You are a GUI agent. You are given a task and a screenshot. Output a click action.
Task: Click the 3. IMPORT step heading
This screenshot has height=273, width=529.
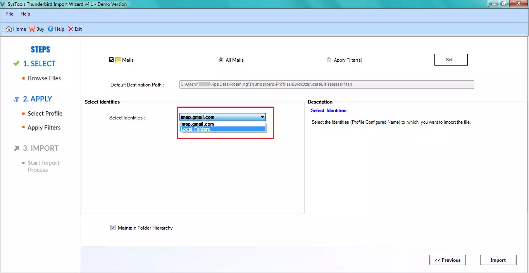coord(41,148)
